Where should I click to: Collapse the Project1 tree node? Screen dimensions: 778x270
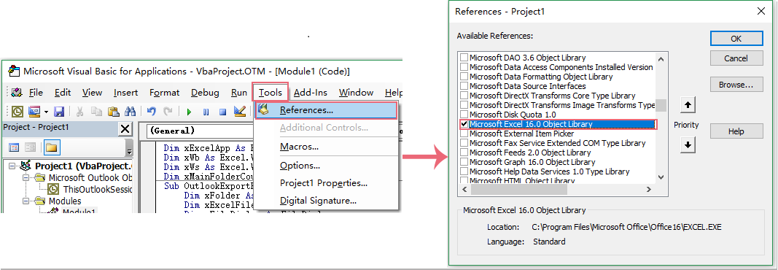12,166
